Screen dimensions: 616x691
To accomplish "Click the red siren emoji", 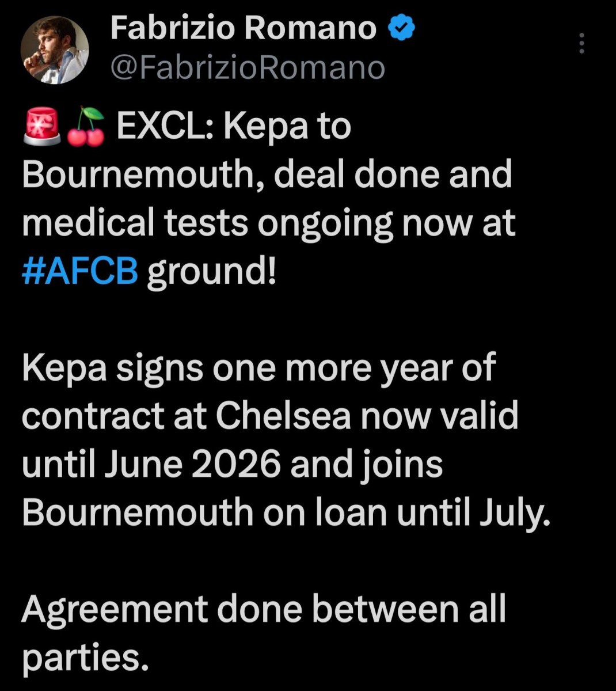I will [42, 126].
